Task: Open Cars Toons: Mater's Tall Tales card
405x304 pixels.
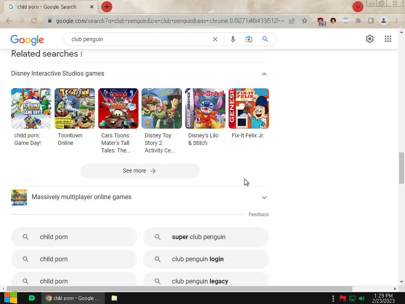Action: point(118,121)
